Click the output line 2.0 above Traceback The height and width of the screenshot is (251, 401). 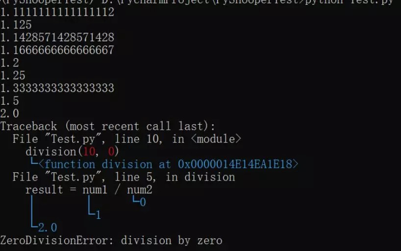pyautogui.click(x=9, y=114)
